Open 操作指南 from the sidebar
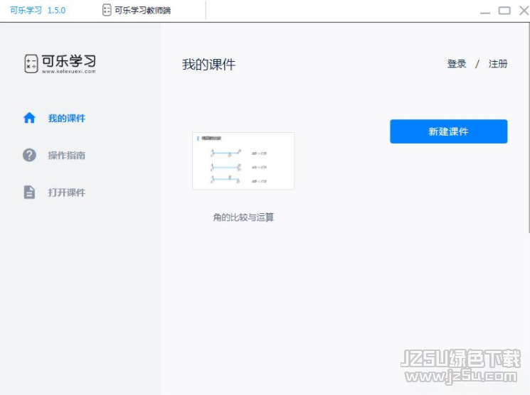Viewport: 530px width, 395px height. (x=67, y=156)
